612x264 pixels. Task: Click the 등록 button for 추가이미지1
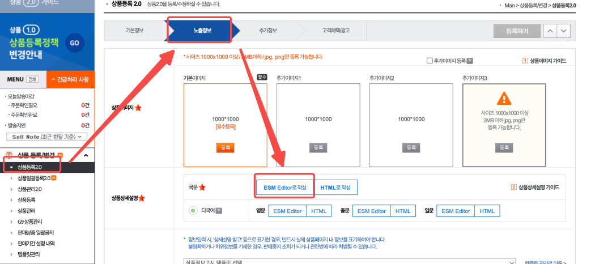pos(318,147)
